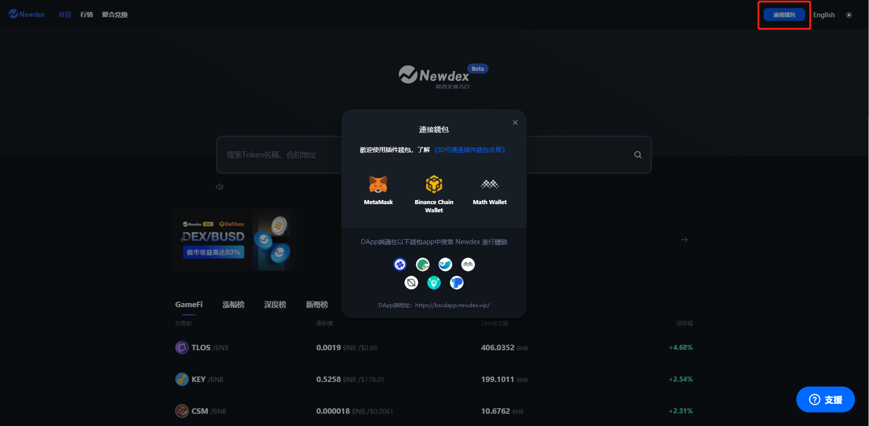
Task: Switch to the 新幣榜 new coins tab
Action: point(317,304)
